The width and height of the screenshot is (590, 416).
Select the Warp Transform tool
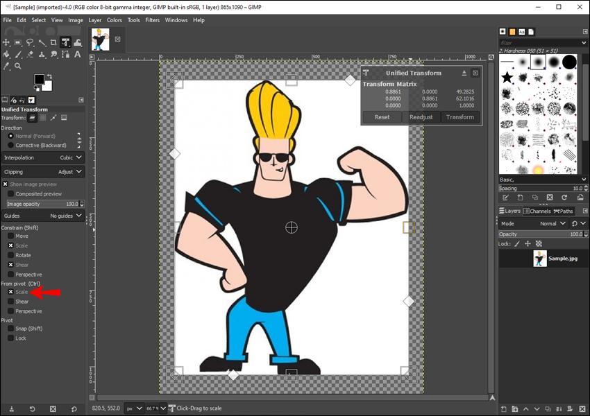[78, 42]
